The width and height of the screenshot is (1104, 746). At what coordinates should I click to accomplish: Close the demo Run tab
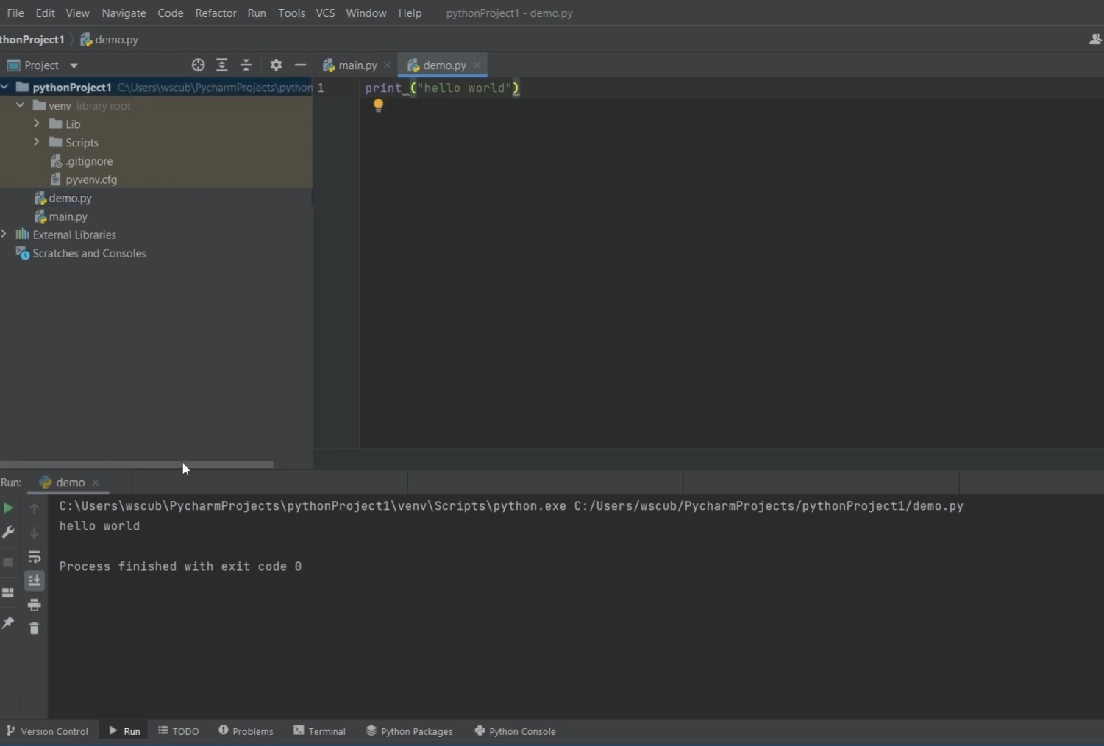[96, 483]
